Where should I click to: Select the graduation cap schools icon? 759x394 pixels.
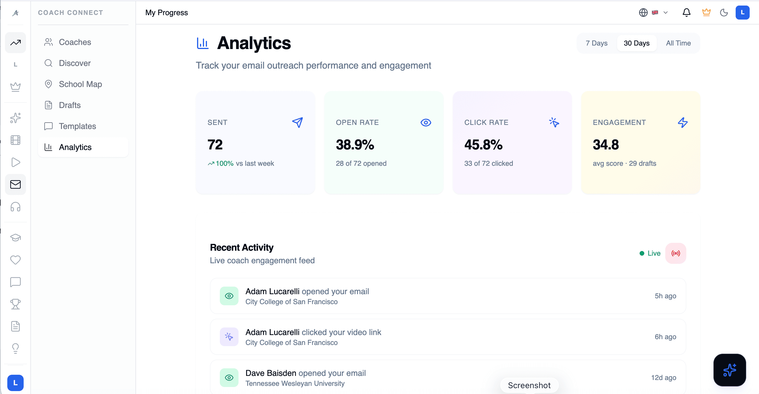(x=15, y=238)
